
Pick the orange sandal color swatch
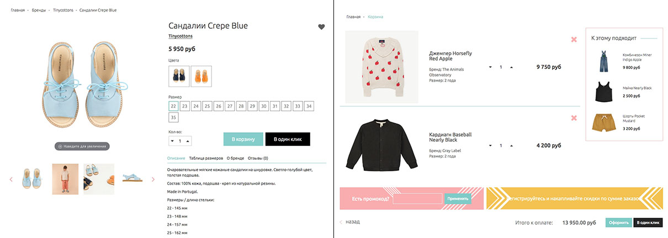pyautogui.click(x=201, y=76)
